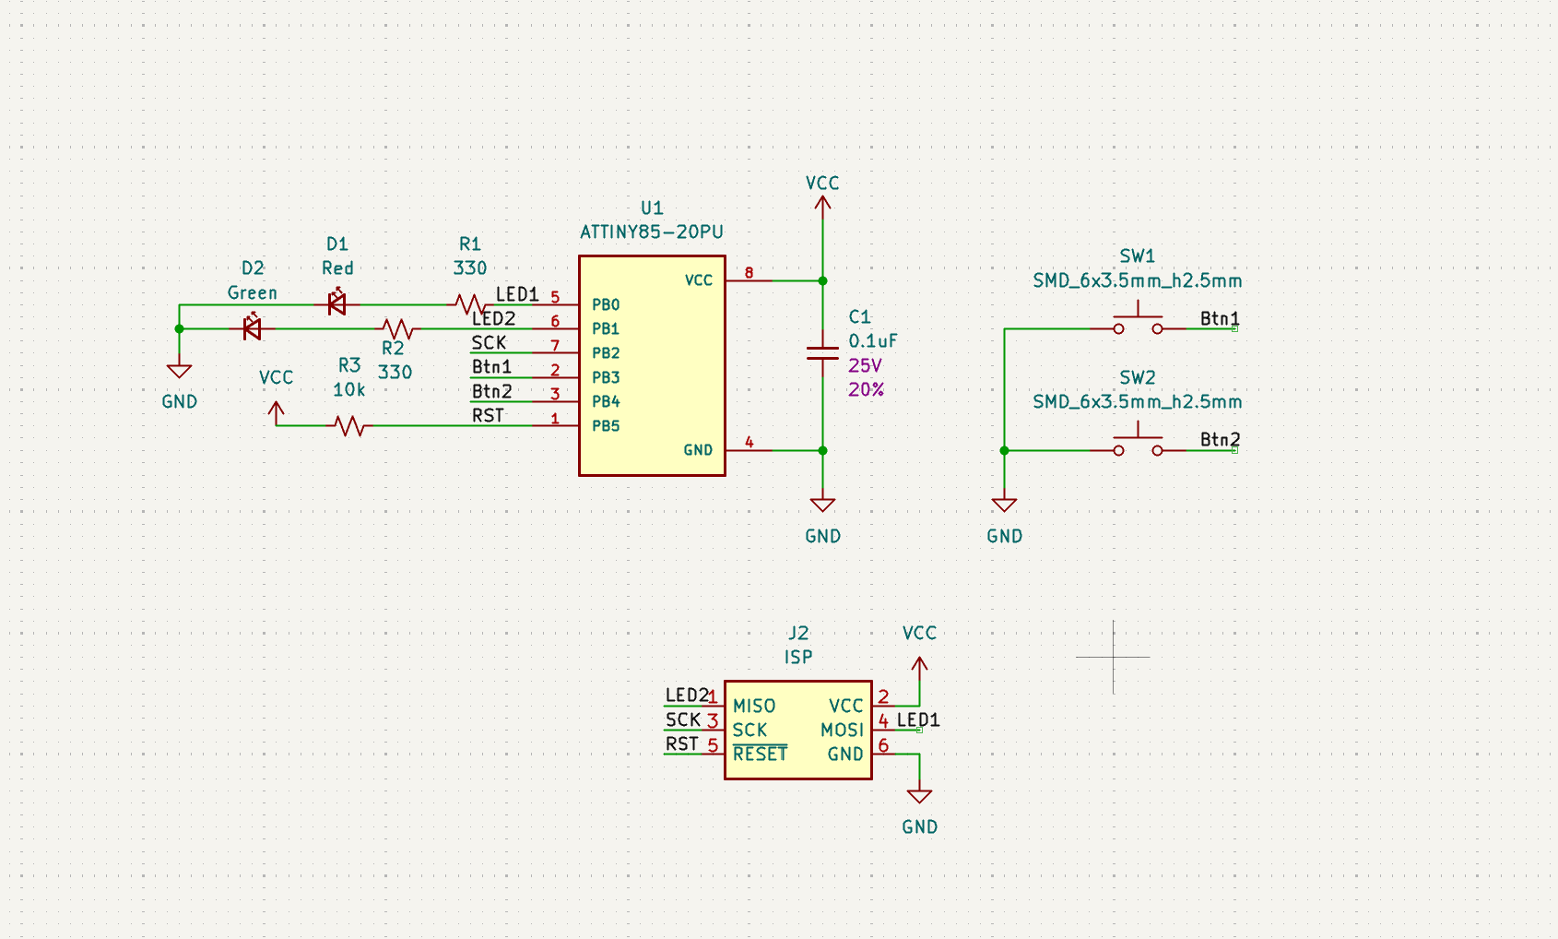Click the MOSI pin name on J2
Image resolution: width=1558 pixels, height=939 pixels.
(x=843, y=730)
